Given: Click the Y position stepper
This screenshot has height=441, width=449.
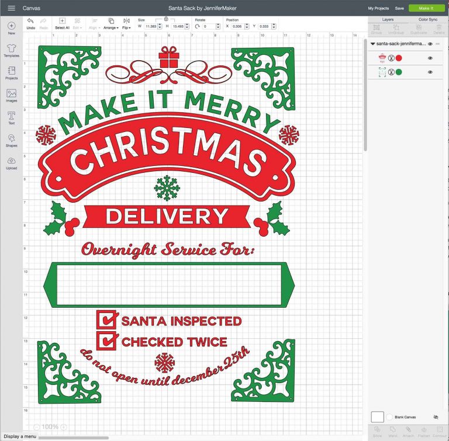Looking at the screenshot, I should point(274,26).
